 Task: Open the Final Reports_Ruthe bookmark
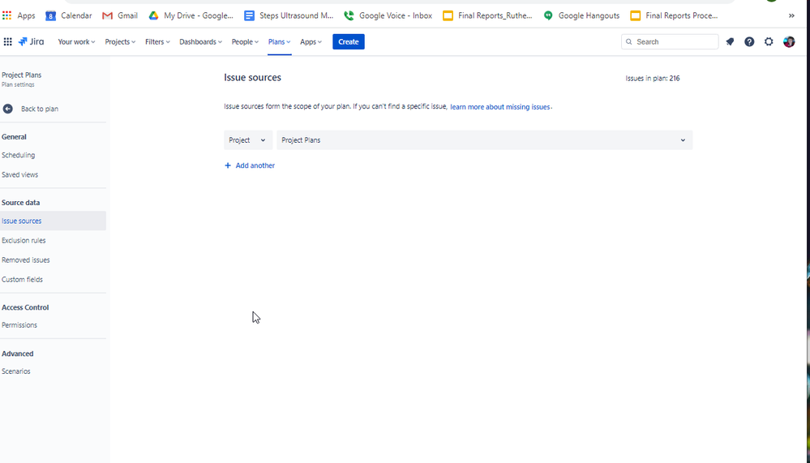[x=487, y=15]
